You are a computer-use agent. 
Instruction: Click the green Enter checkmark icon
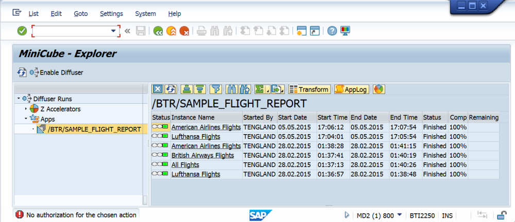coord(22,31)
